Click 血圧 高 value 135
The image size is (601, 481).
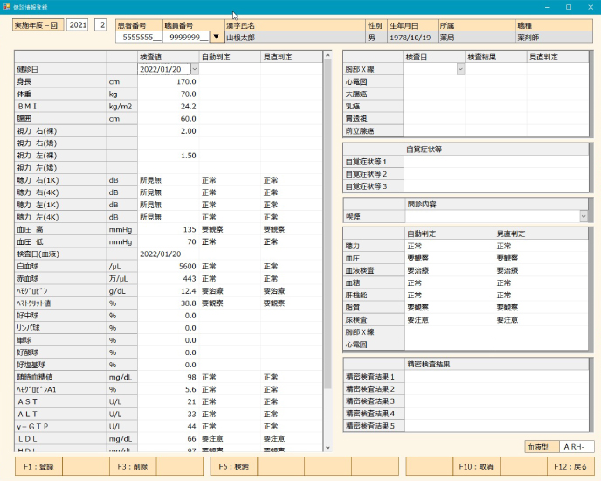pyautogui.click(x=169, y=229)
